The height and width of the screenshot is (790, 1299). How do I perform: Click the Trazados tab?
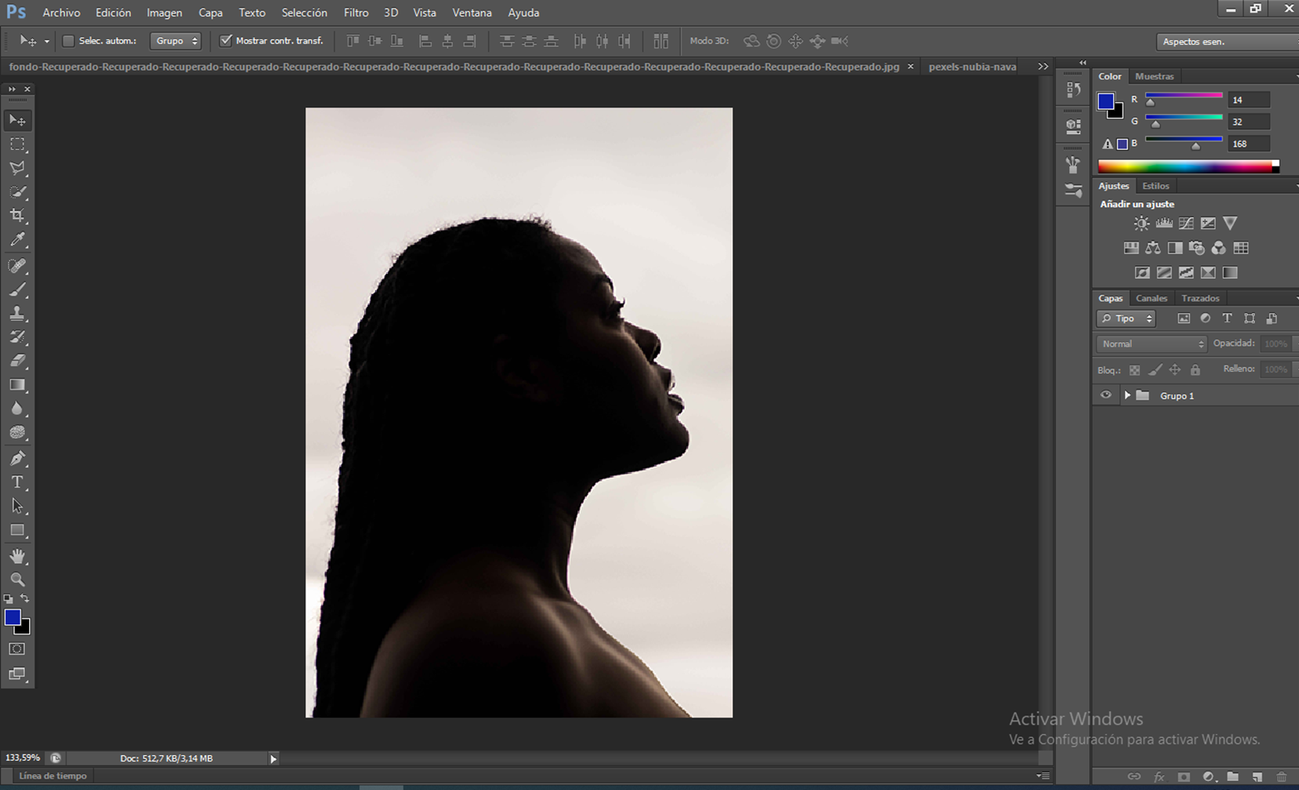(x=1200, y=298)
